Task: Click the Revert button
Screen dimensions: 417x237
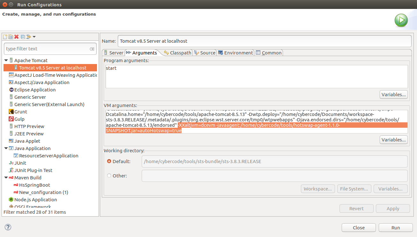Action: 356,209
